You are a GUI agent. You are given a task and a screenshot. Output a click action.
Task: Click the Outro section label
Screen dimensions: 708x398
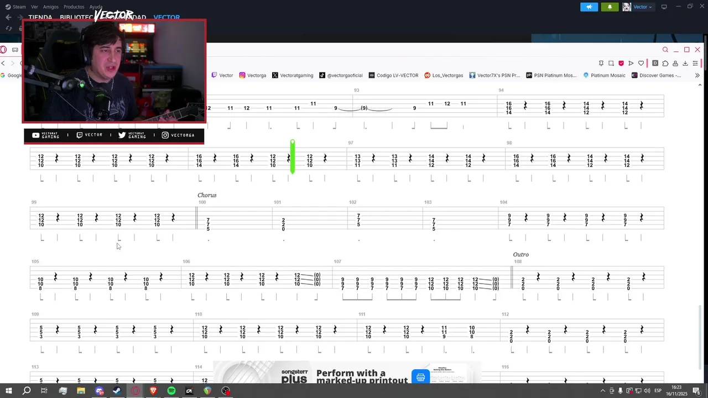(x=520, y=255)
